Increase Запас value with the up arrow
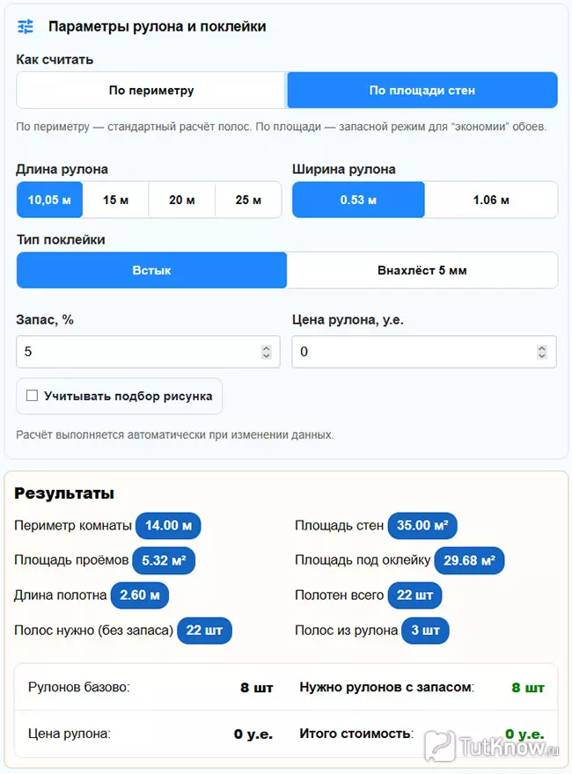572x774 pixels. click(267, 347)
